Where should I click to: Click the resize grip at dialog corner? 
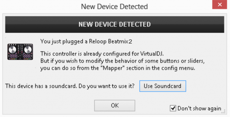(223, 112)
